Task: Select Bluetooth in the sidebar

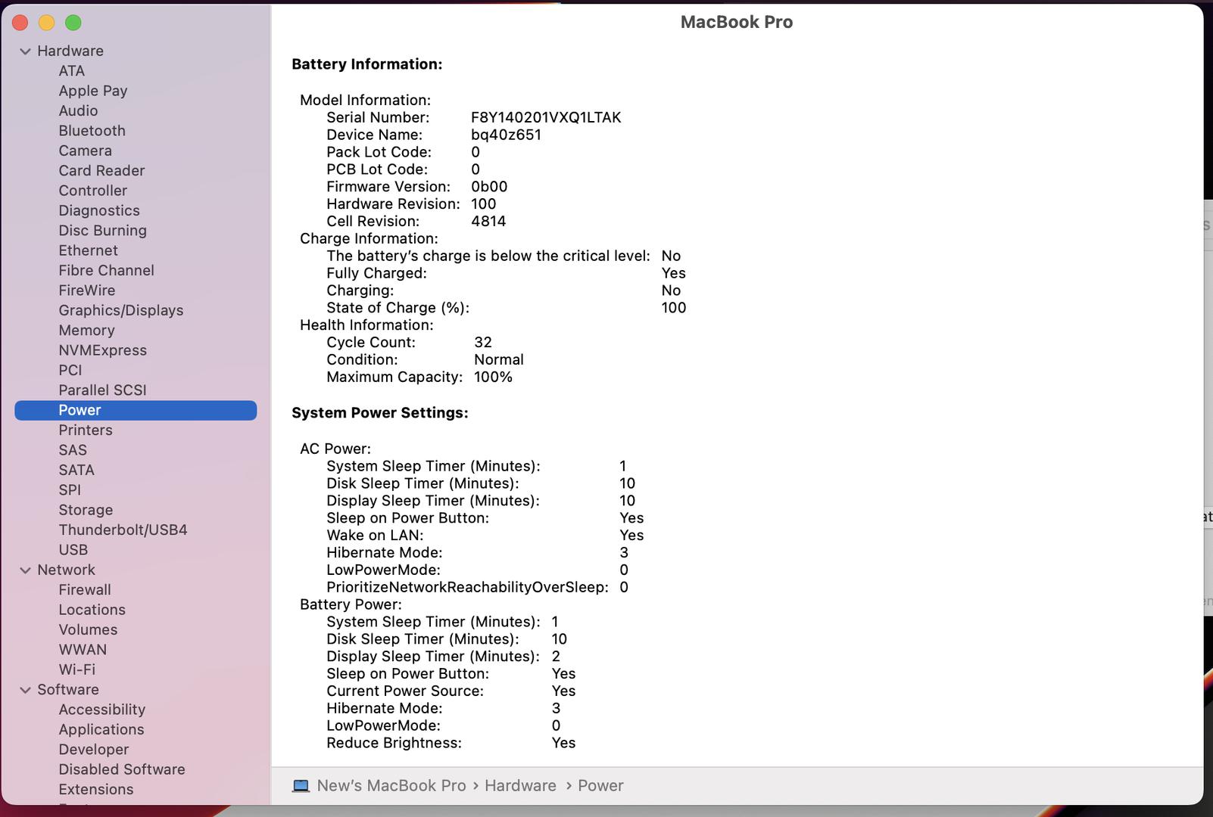Action: pos(92,131)
